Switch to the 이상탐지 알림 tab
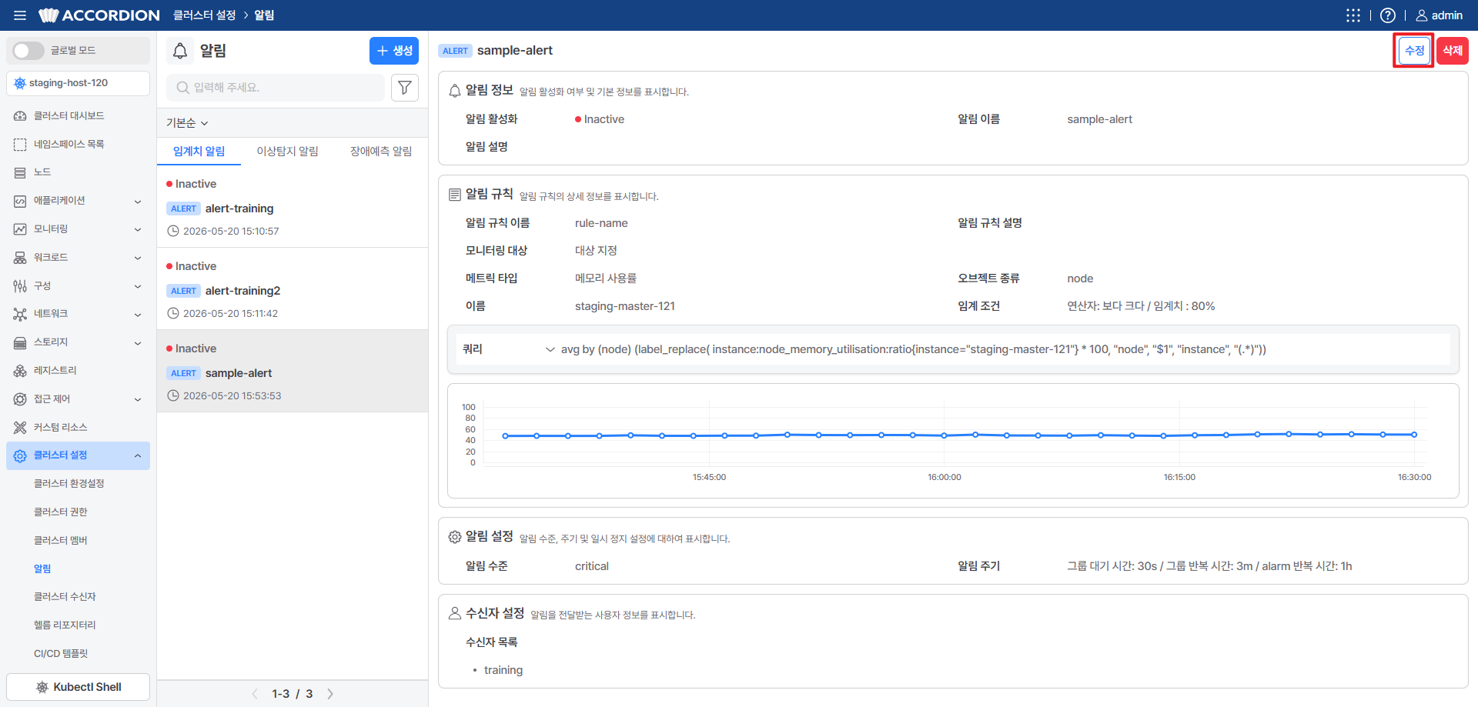Viewport: 1478px width, 707px height. [x=287, y=152]
